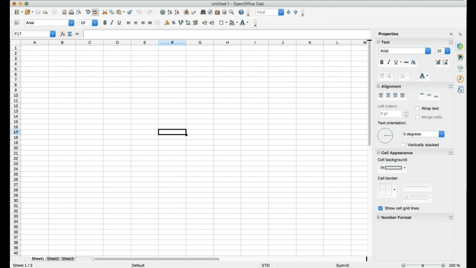Toggle Bold in the formatting toolbar

[105, 23]
